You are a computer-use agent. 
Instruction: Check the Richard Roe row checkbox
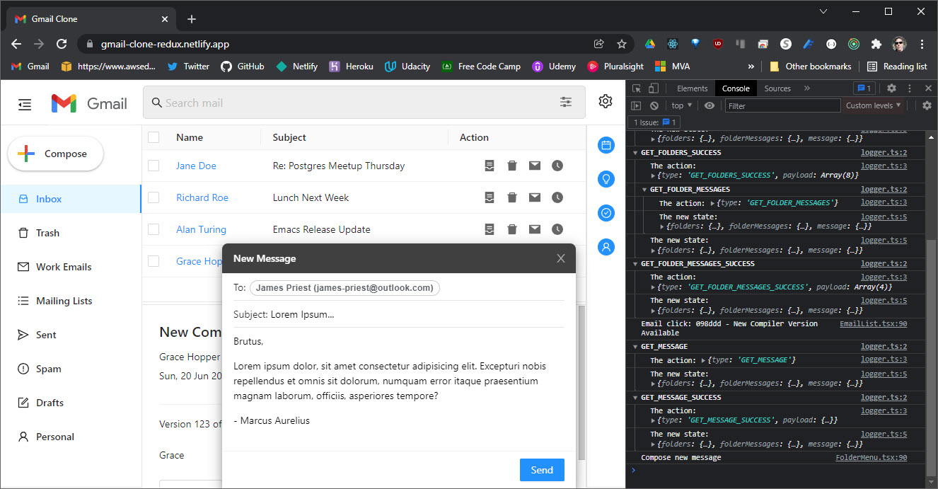154,197
